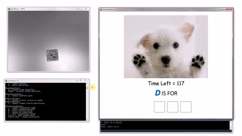The width and height of the screenshot is (242, 136).
Task: Click the reacTIVision 1.4 console title icon
Action: click(x=6, y=80)
